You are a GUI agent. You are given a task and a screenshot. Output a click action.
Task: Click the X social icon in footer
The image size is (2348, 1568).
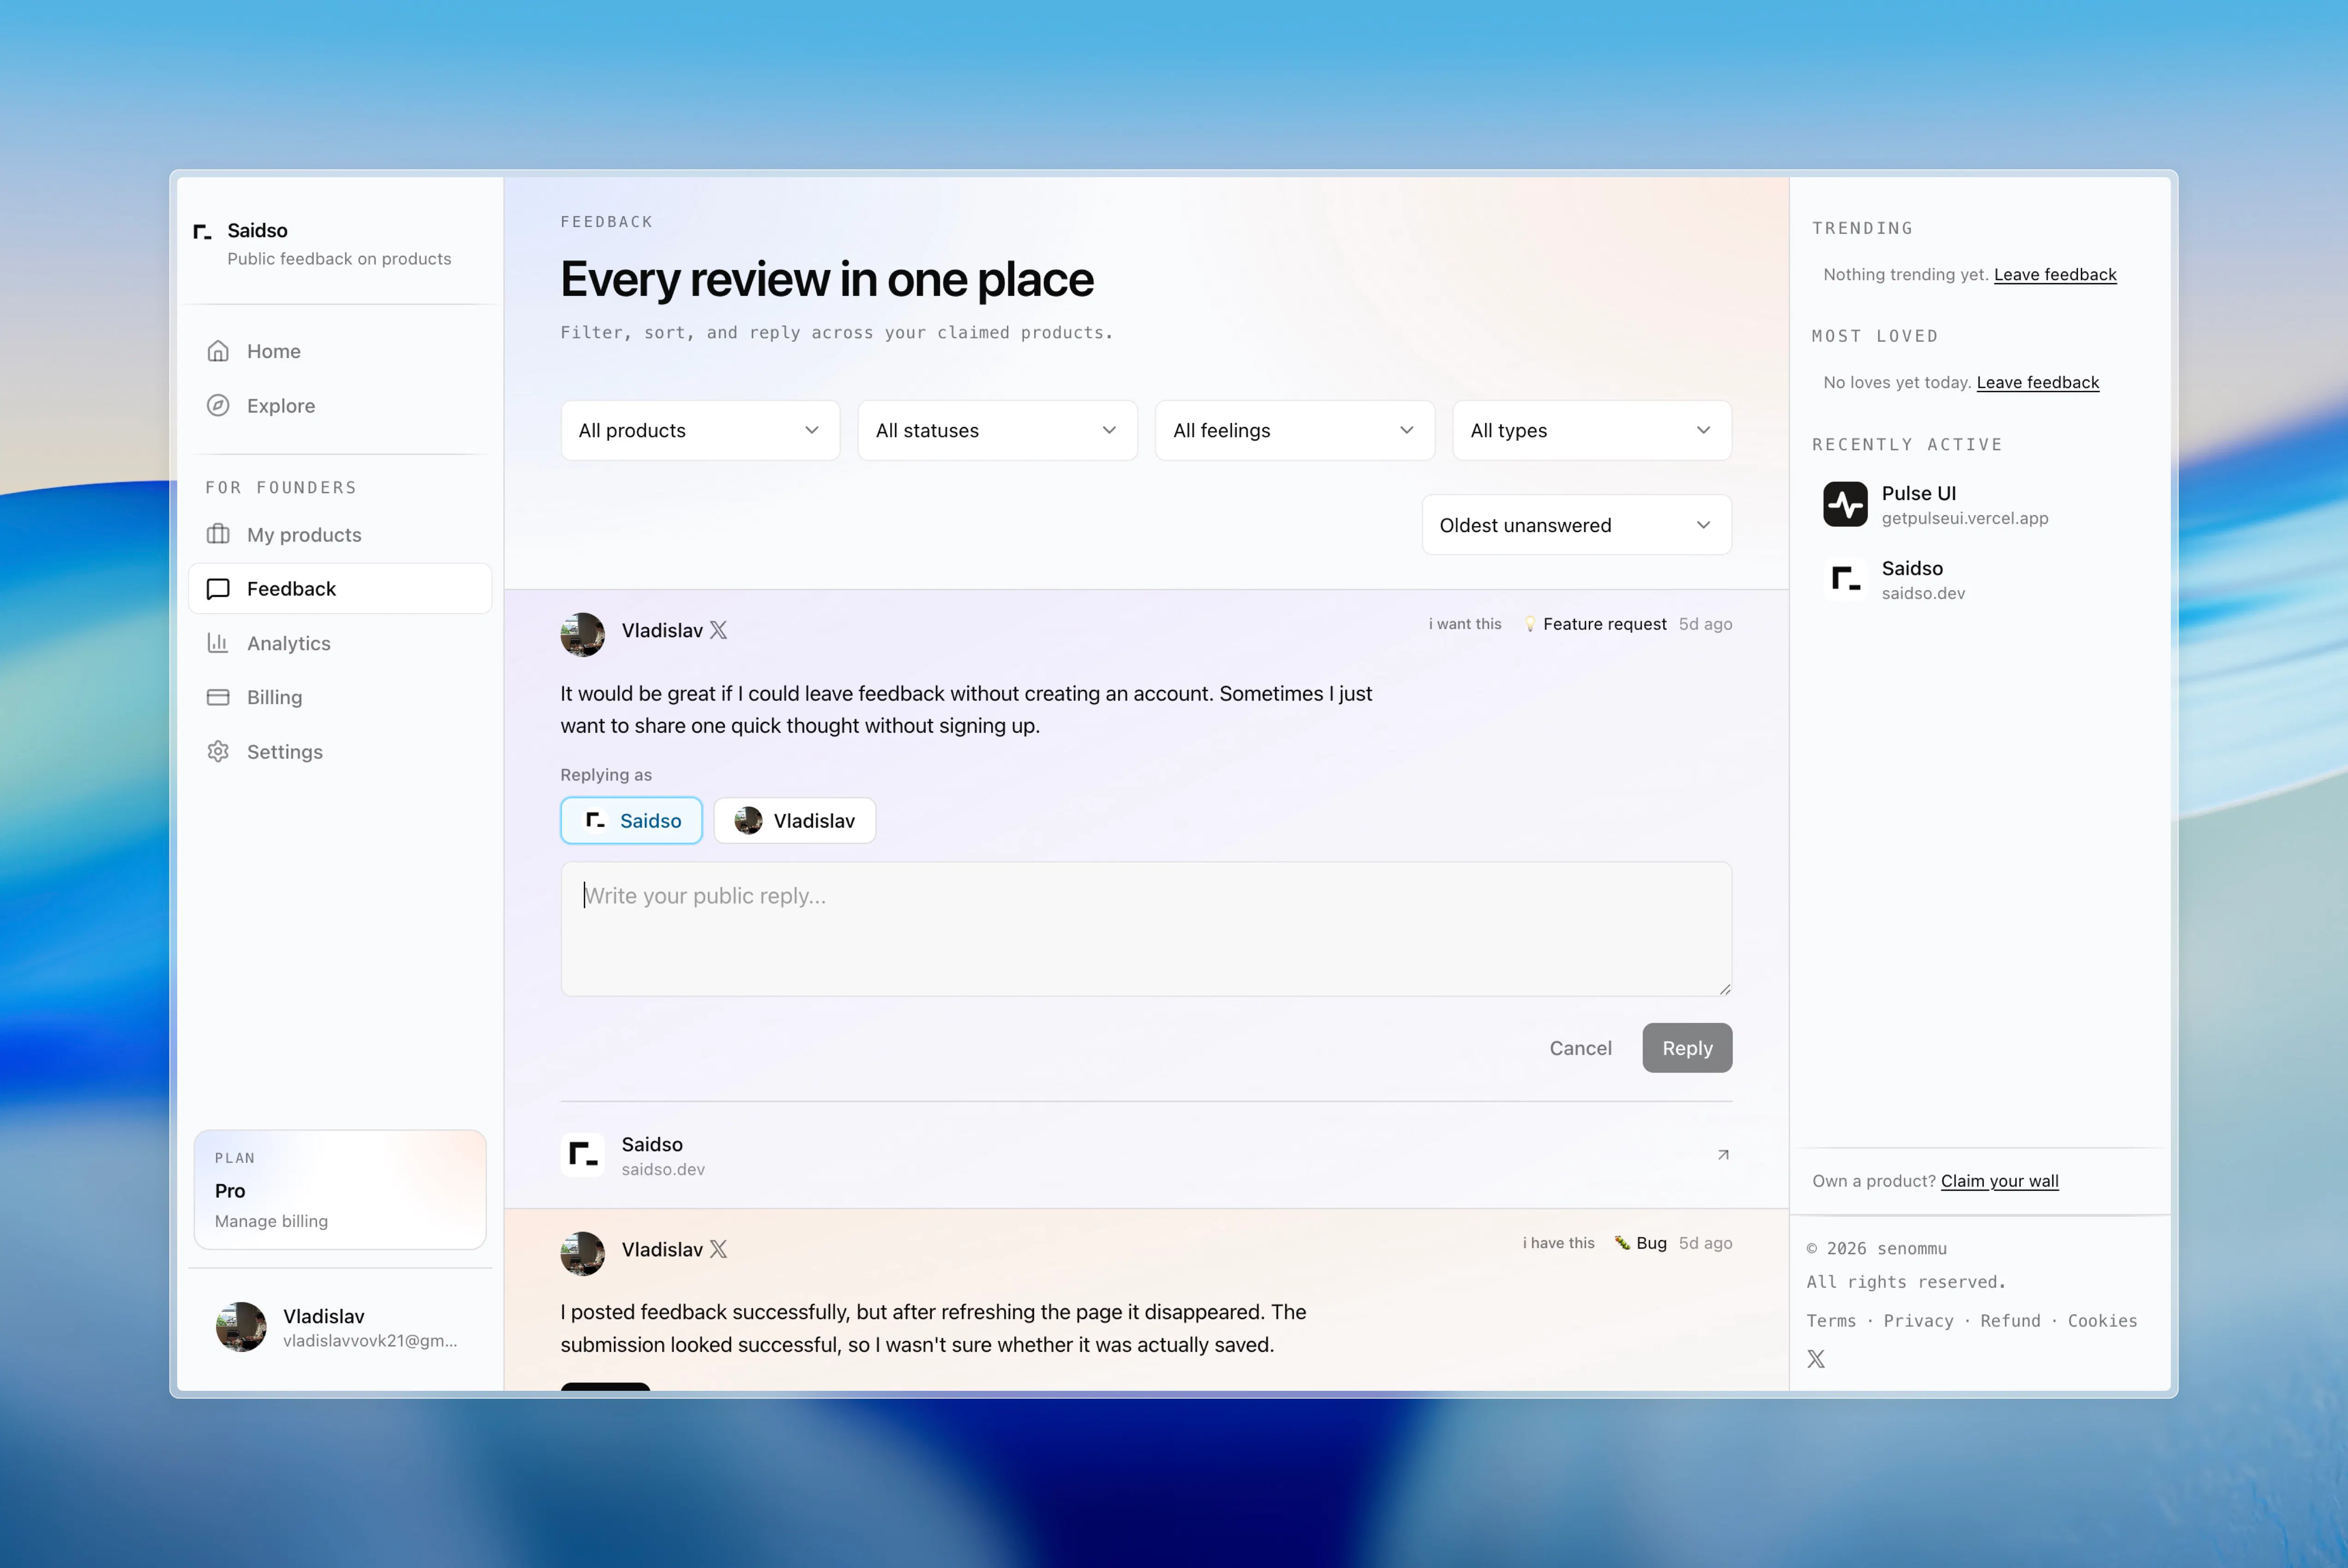(1816, 1359)
